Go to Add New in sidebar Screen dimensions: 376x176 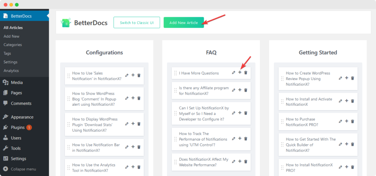(x=11, y=36)
